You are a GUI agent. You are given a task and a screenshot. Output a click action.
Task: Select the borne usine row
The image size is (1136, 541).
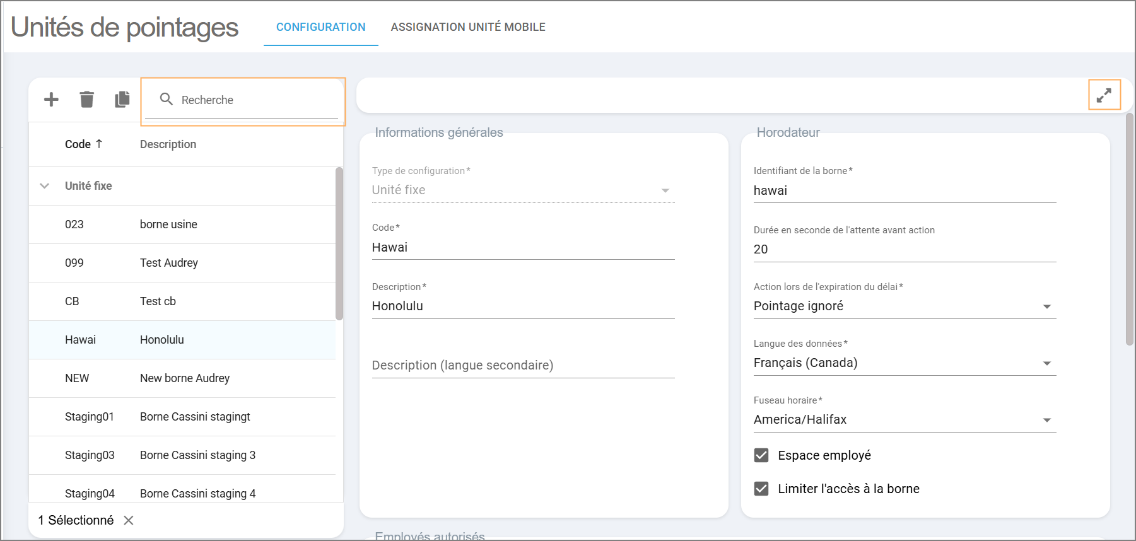168,224
